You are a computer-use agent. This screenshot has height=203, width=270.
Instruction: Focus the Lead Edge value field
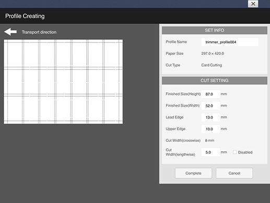(x=210, y=117)
